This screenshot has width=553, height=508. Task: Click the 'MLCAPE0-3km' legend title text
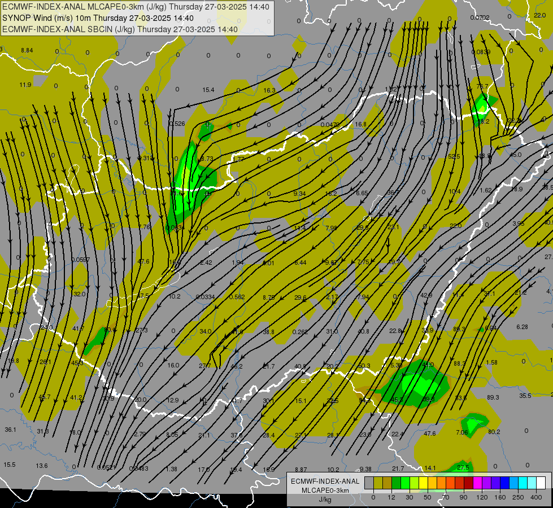[x=325, y=491]
